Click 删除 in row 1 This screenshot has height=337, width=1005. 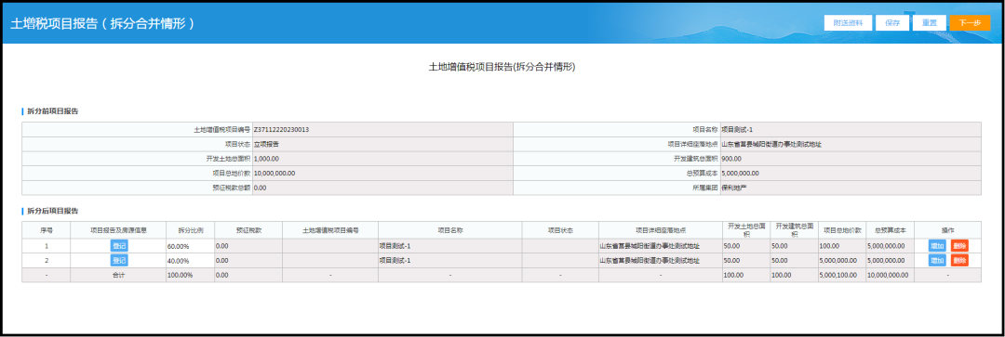[959, 246]
